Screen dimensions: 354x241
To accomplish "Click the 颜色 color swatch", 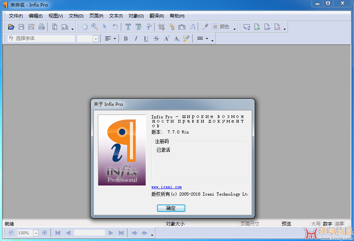I will [215, 27].
